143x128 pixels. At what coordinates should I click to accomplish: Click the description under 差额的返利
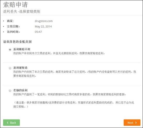[70, 94]
